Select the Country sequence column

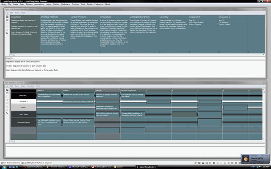point(173,34)
